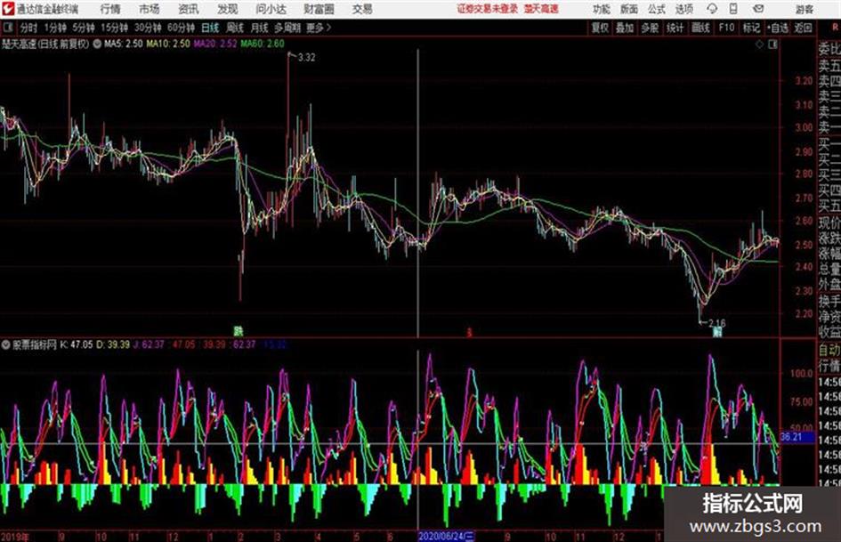Open the mail message icon
This screenshot has height=542, width=841.
pyautogui.click(x=758, y=9)
